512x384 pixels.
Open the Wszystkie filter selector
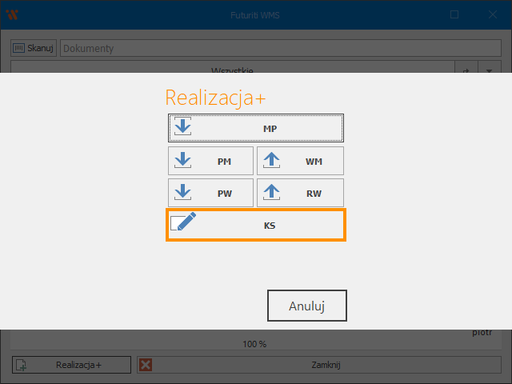coord(232,70)
